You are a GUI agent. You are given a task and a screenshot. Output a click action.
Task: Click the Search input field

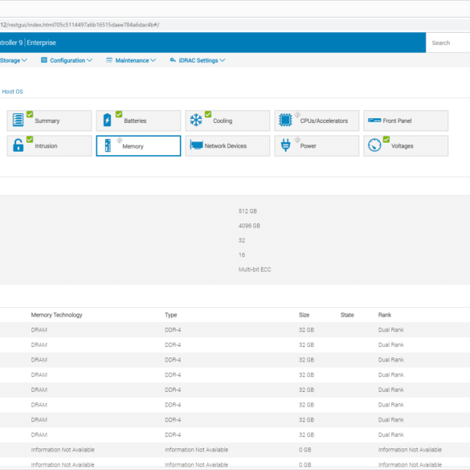pyautogui.click(x=448, y=43)
